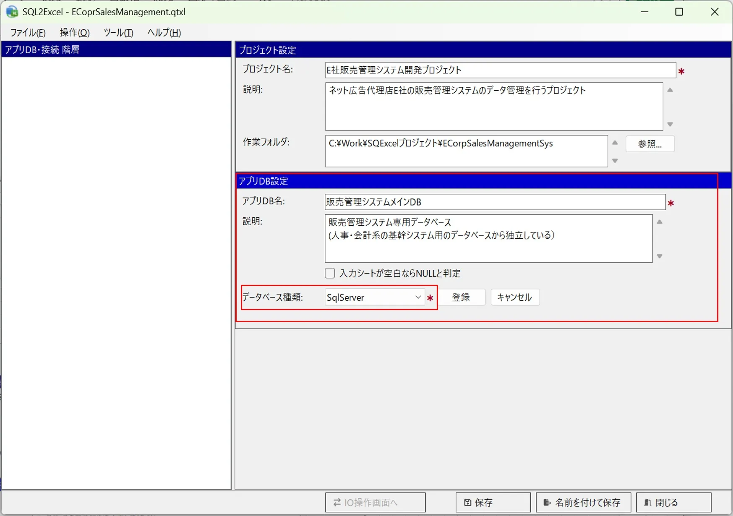Click the アプリDB名 input field
This screenshot has height=516, width=733.
click(x=495, y=202)
